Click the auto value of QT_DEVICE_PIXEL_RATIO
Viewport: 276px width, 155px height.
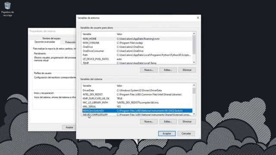click(119, 59)
